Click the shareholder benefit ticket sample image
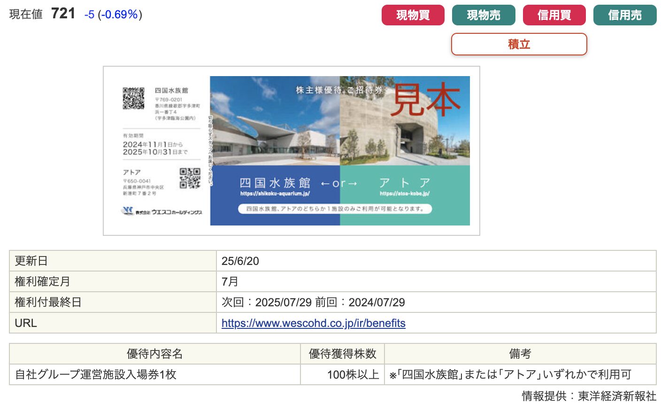Screen dimensions: 661x404 [x=292, y=151]
